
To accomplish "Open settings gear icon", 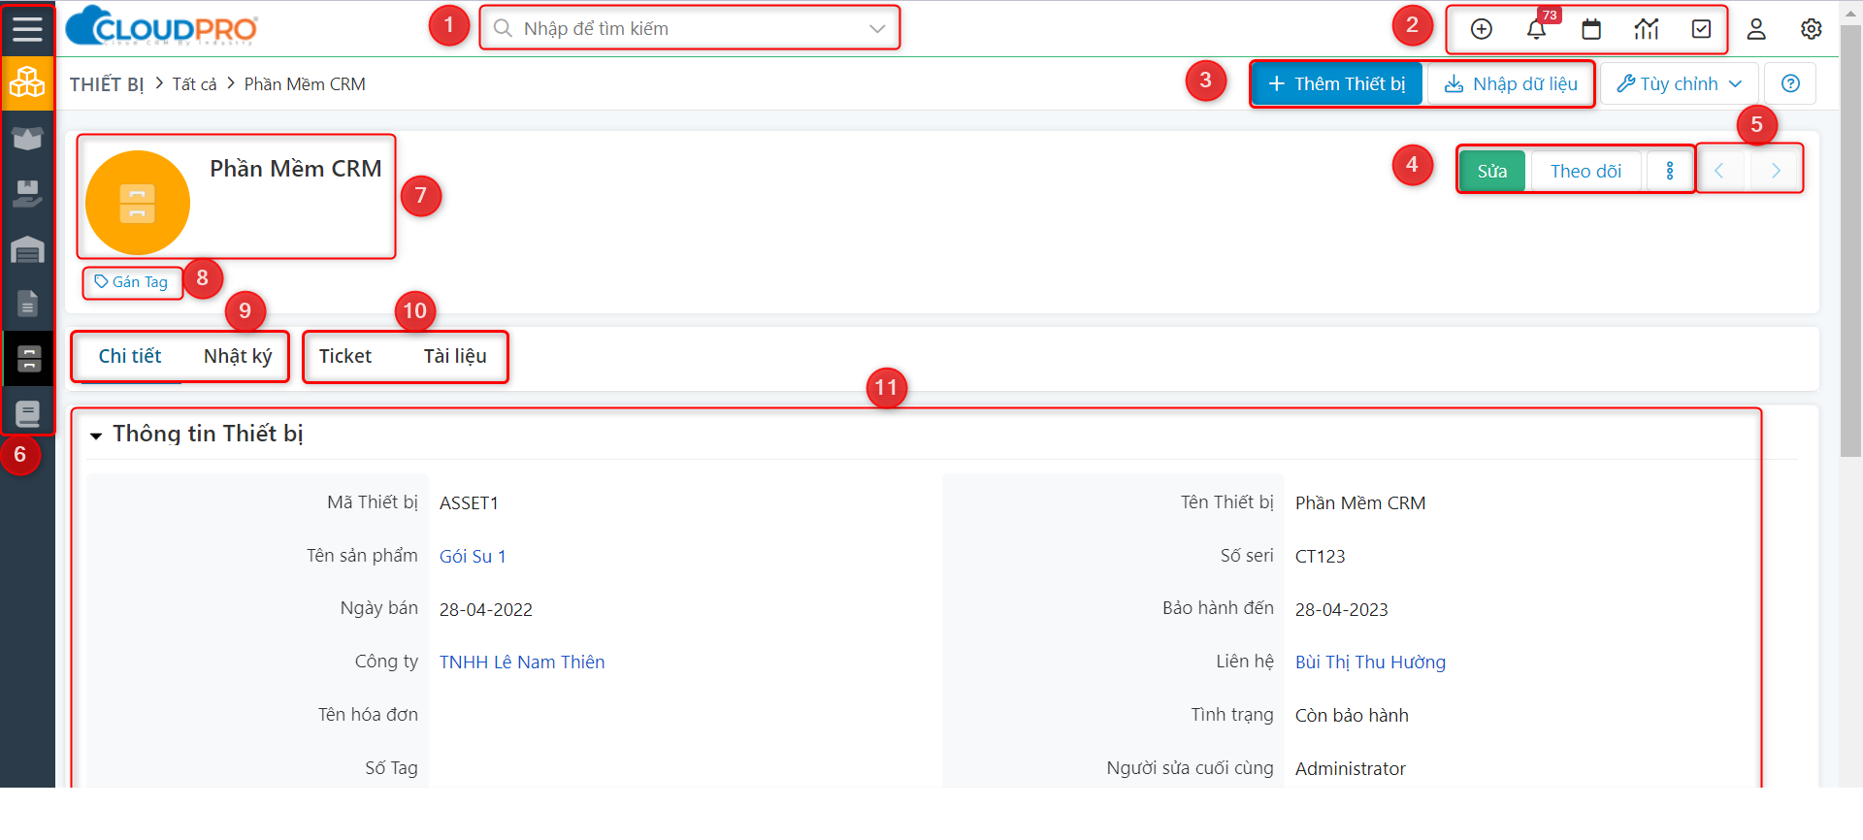I will pyautogui.click(x=1811, y=29).
